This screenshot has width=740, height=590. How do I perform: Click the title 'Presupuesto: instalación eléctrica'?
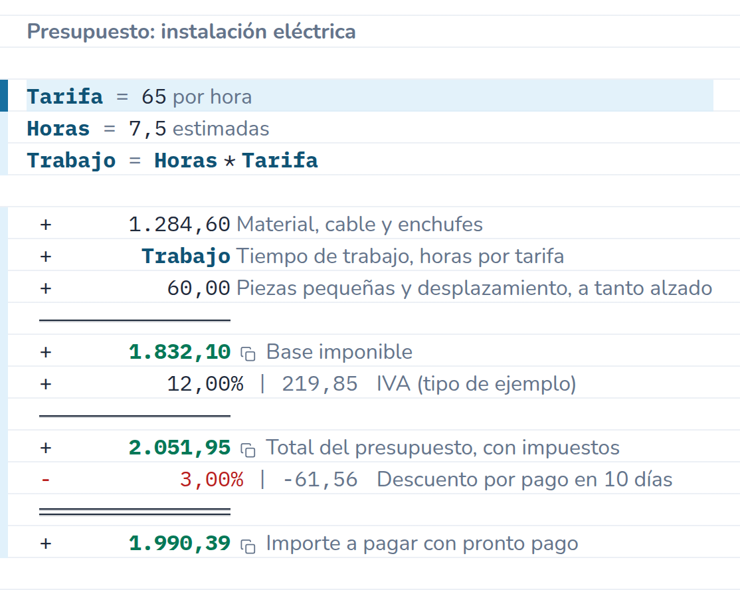click(x=191, y=32)
